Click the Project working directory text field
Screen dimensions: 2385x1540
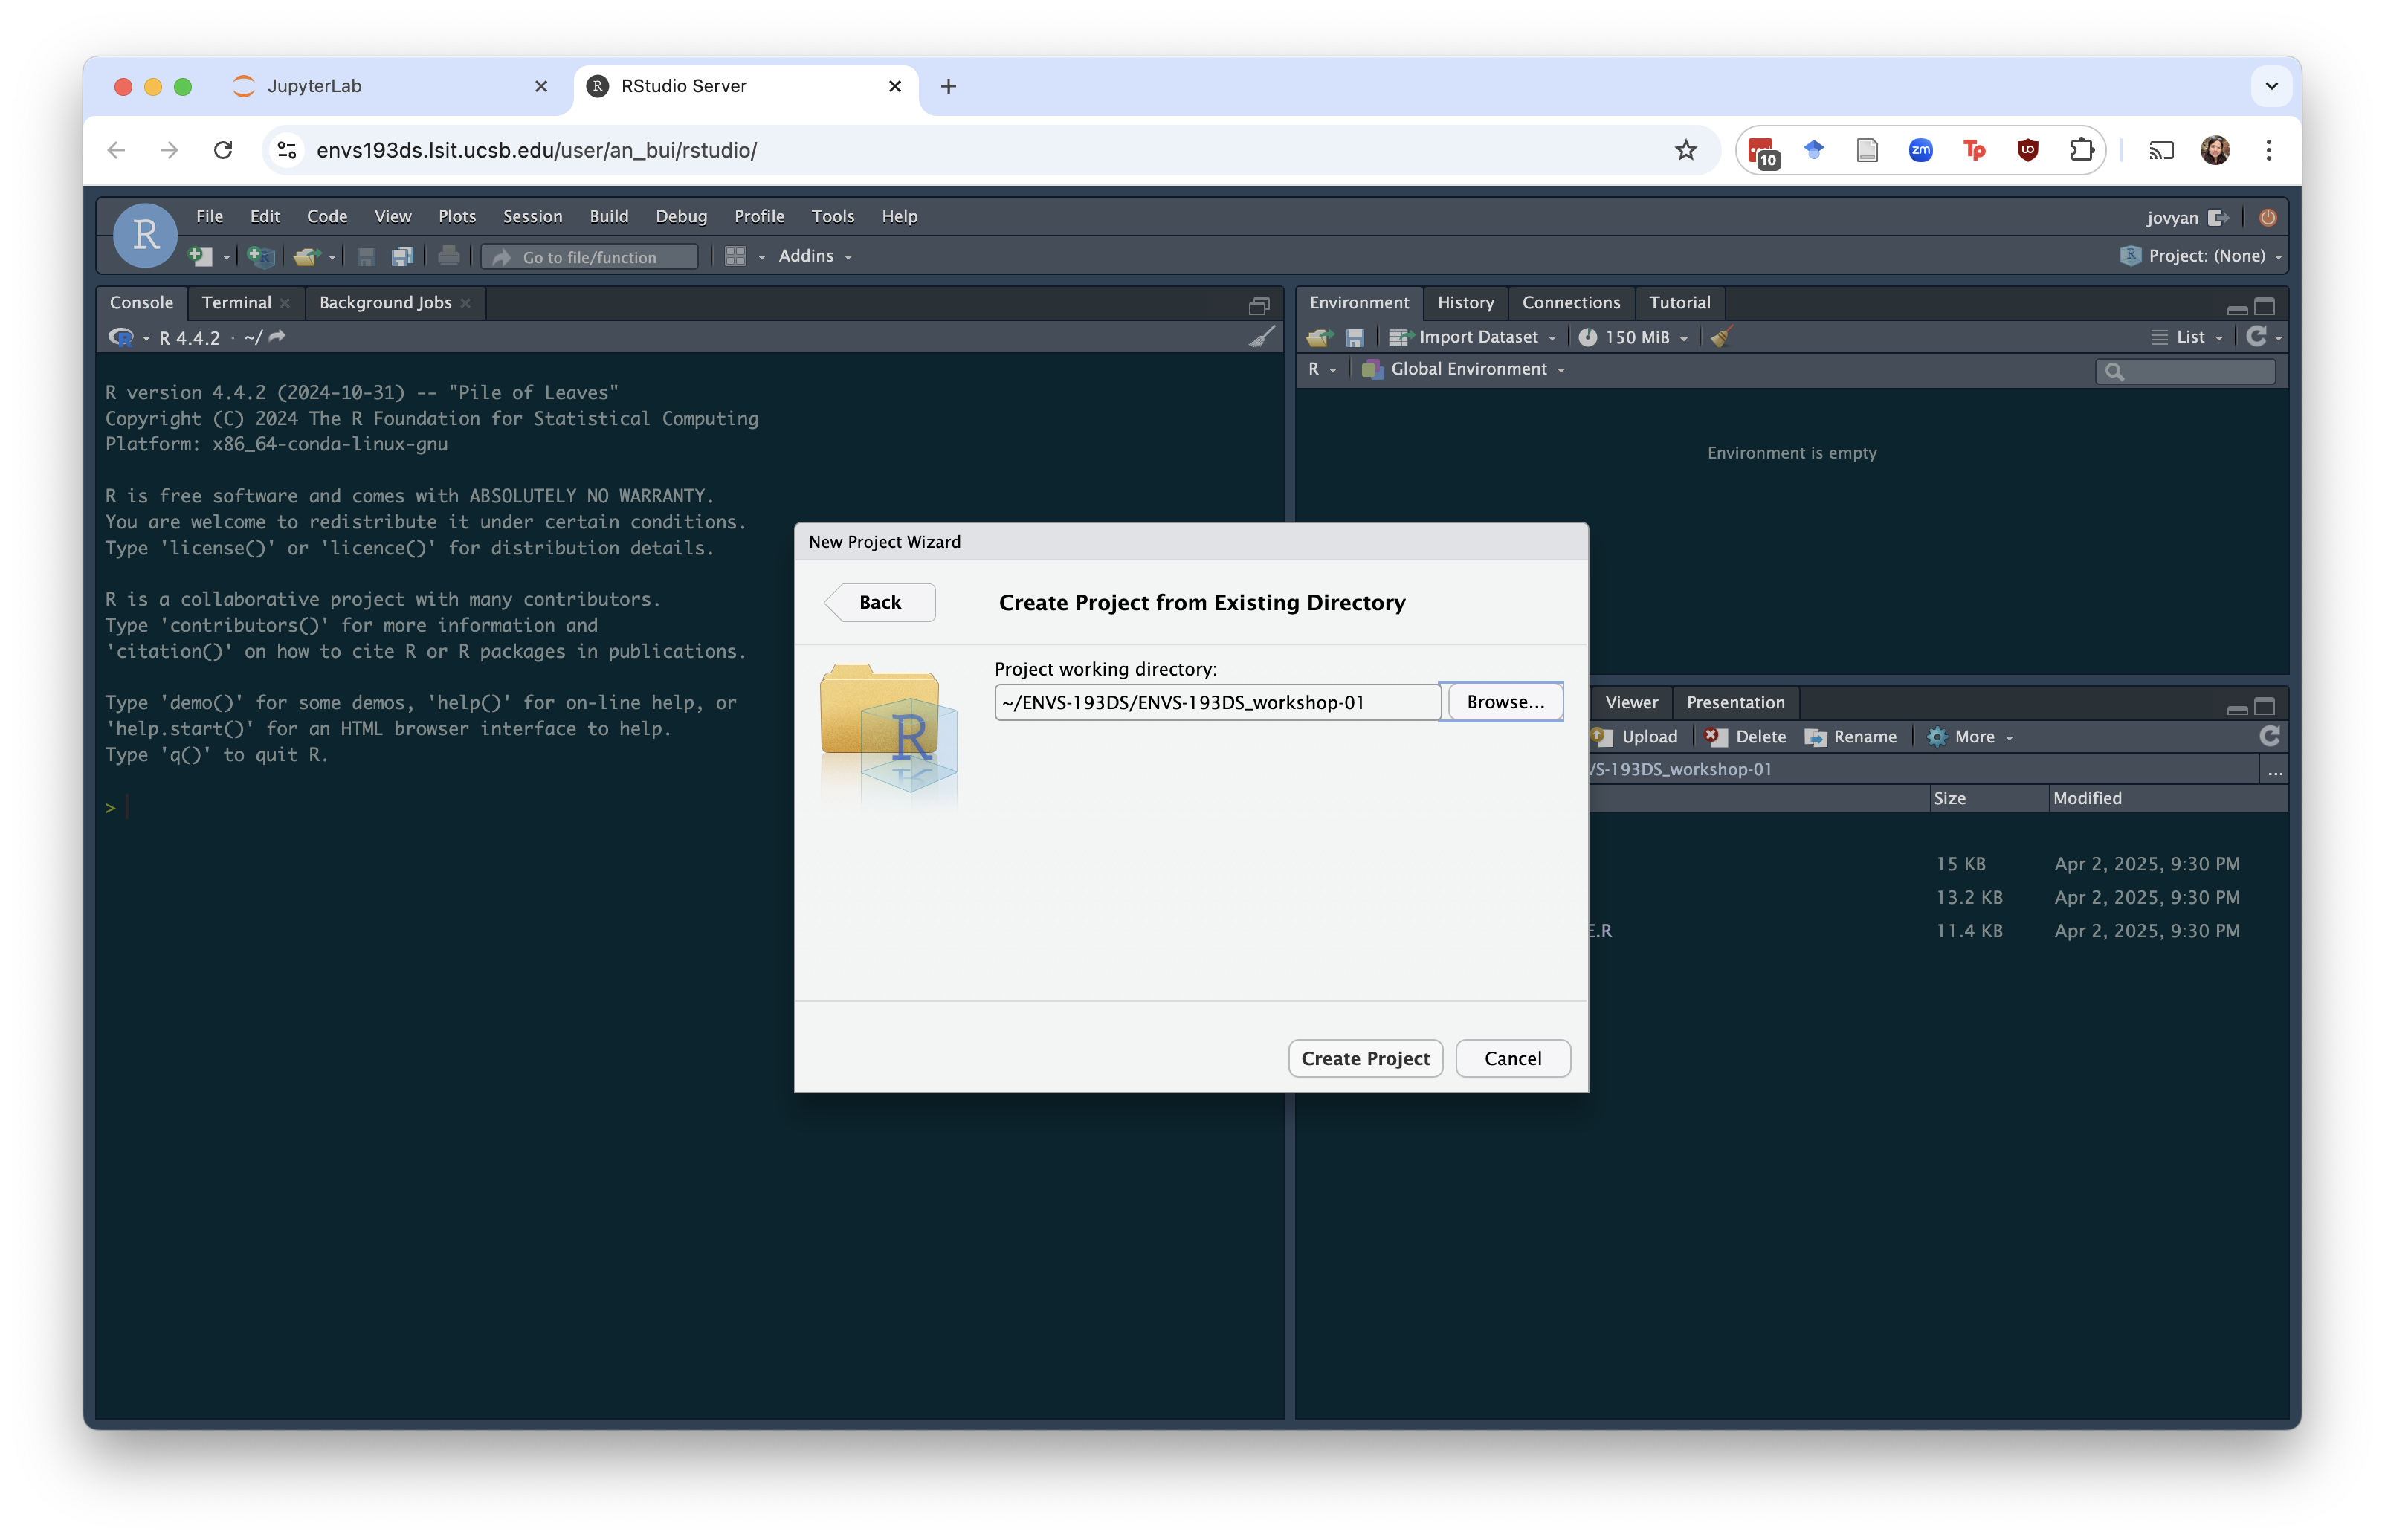click(1216, 702)
